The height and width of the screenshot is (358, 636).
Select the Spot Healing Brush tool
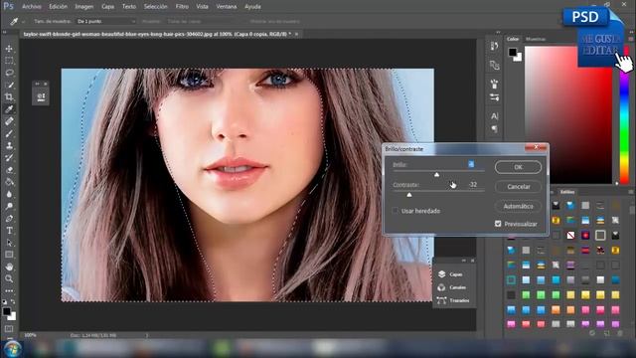[x=9, y=121]
